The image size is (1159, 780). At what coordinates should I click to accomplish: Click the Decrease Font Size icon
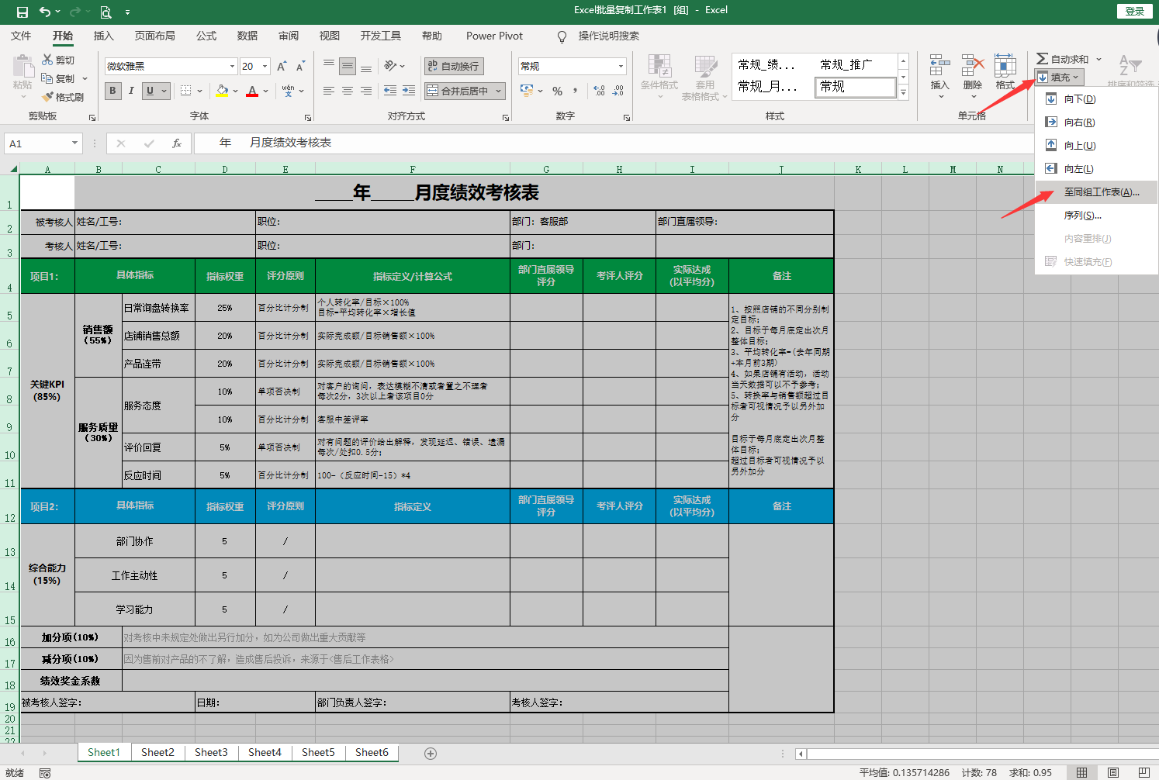coord(300,67)
